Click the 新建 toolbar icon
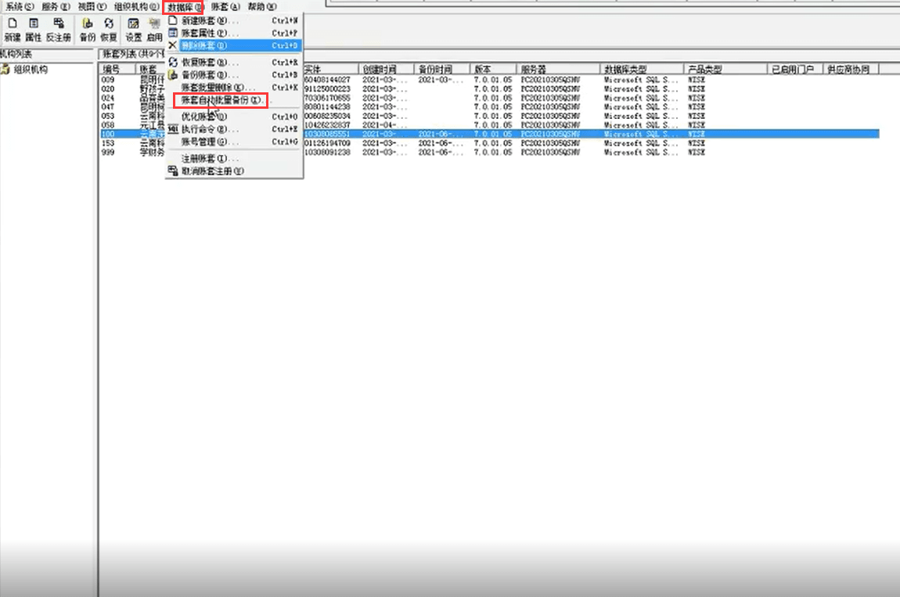The image size is (900, 597). point(12,29)
